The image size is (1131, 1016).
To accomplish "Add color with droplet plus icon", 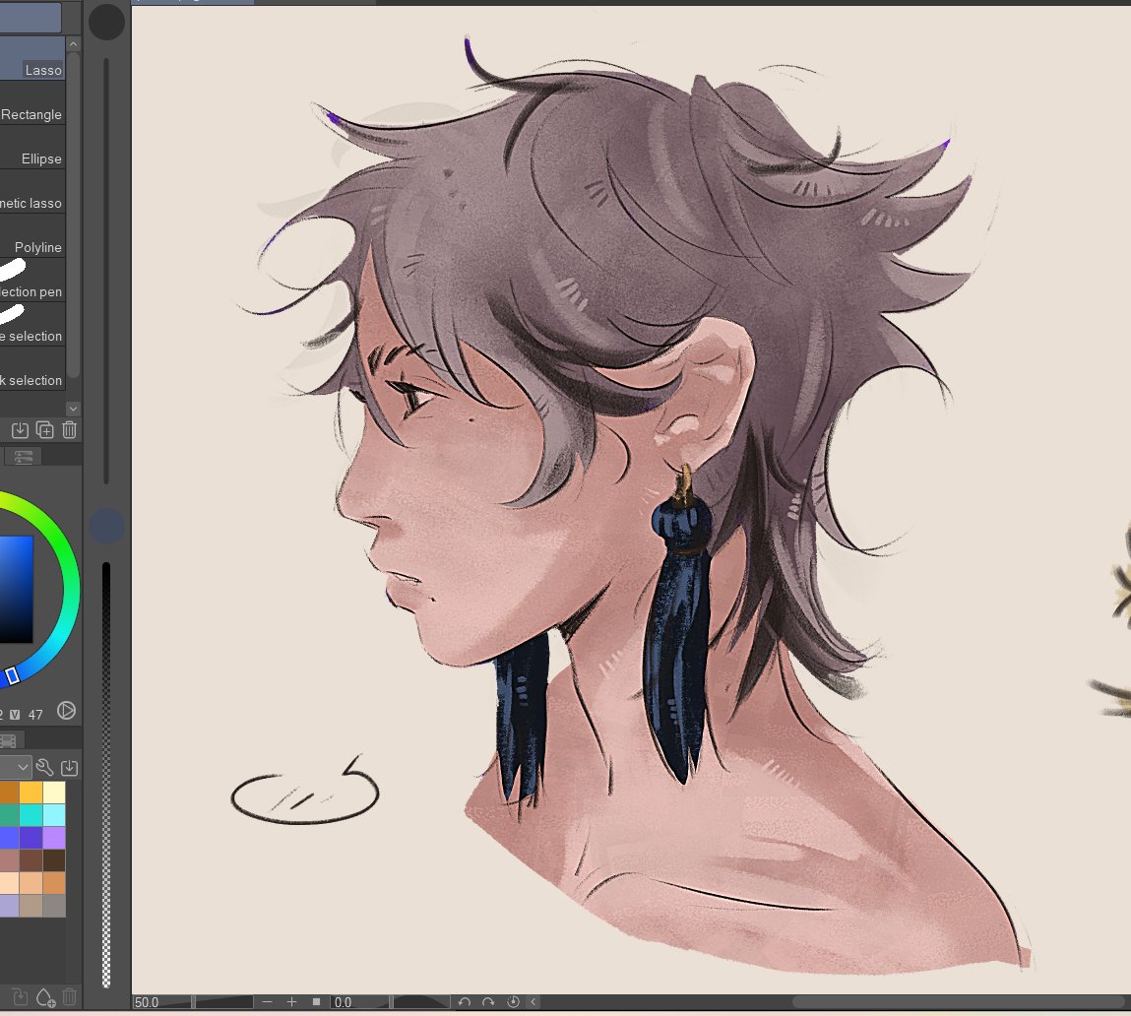I will [44, 997].
